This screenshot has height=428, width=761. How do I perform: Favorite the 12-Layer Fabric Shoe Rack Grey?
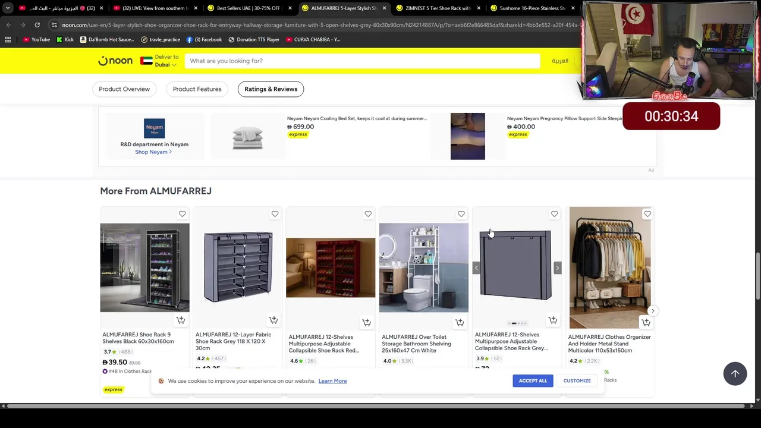coord(275,214)
